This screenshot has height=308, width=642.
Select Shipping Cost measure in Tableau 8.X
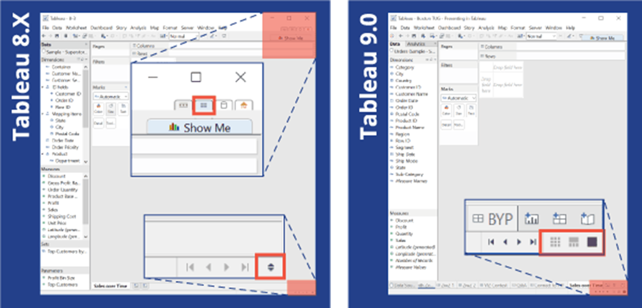tap(61, 216)
